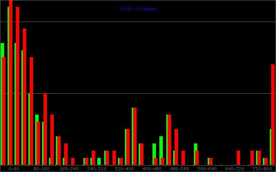Click the tall red bar at far right edge
This screenshot has height=172, width=276.
pyautogui.click(x=273, y=115)
